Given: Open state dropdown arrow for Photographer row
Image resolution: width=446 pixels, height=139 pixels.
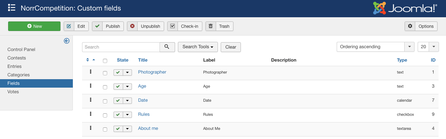Looking at the screenshot, I should point(127,72).
